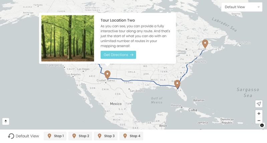Jump to Stop 1
Screen dimensions: 267x143
tap(55, 136)
